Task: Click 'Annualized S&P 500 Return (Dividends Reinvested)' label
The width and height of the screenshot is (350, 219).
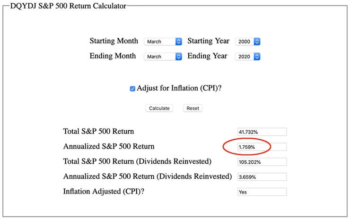Action: click(x=148, y=177)
